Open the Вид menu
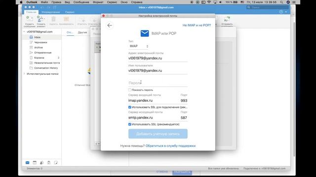 67,2
